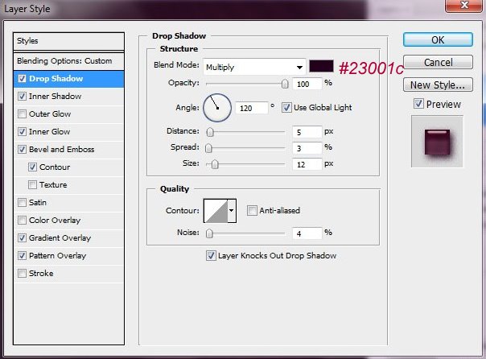Screen dimensions: 486x359
Task: Click the layer style preview thumbnail
Action: pos(437,141)
